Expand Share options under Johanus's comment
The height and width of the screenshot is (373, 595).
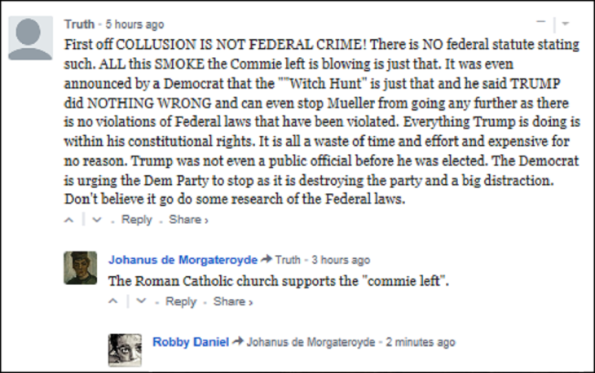click(232, 301)
